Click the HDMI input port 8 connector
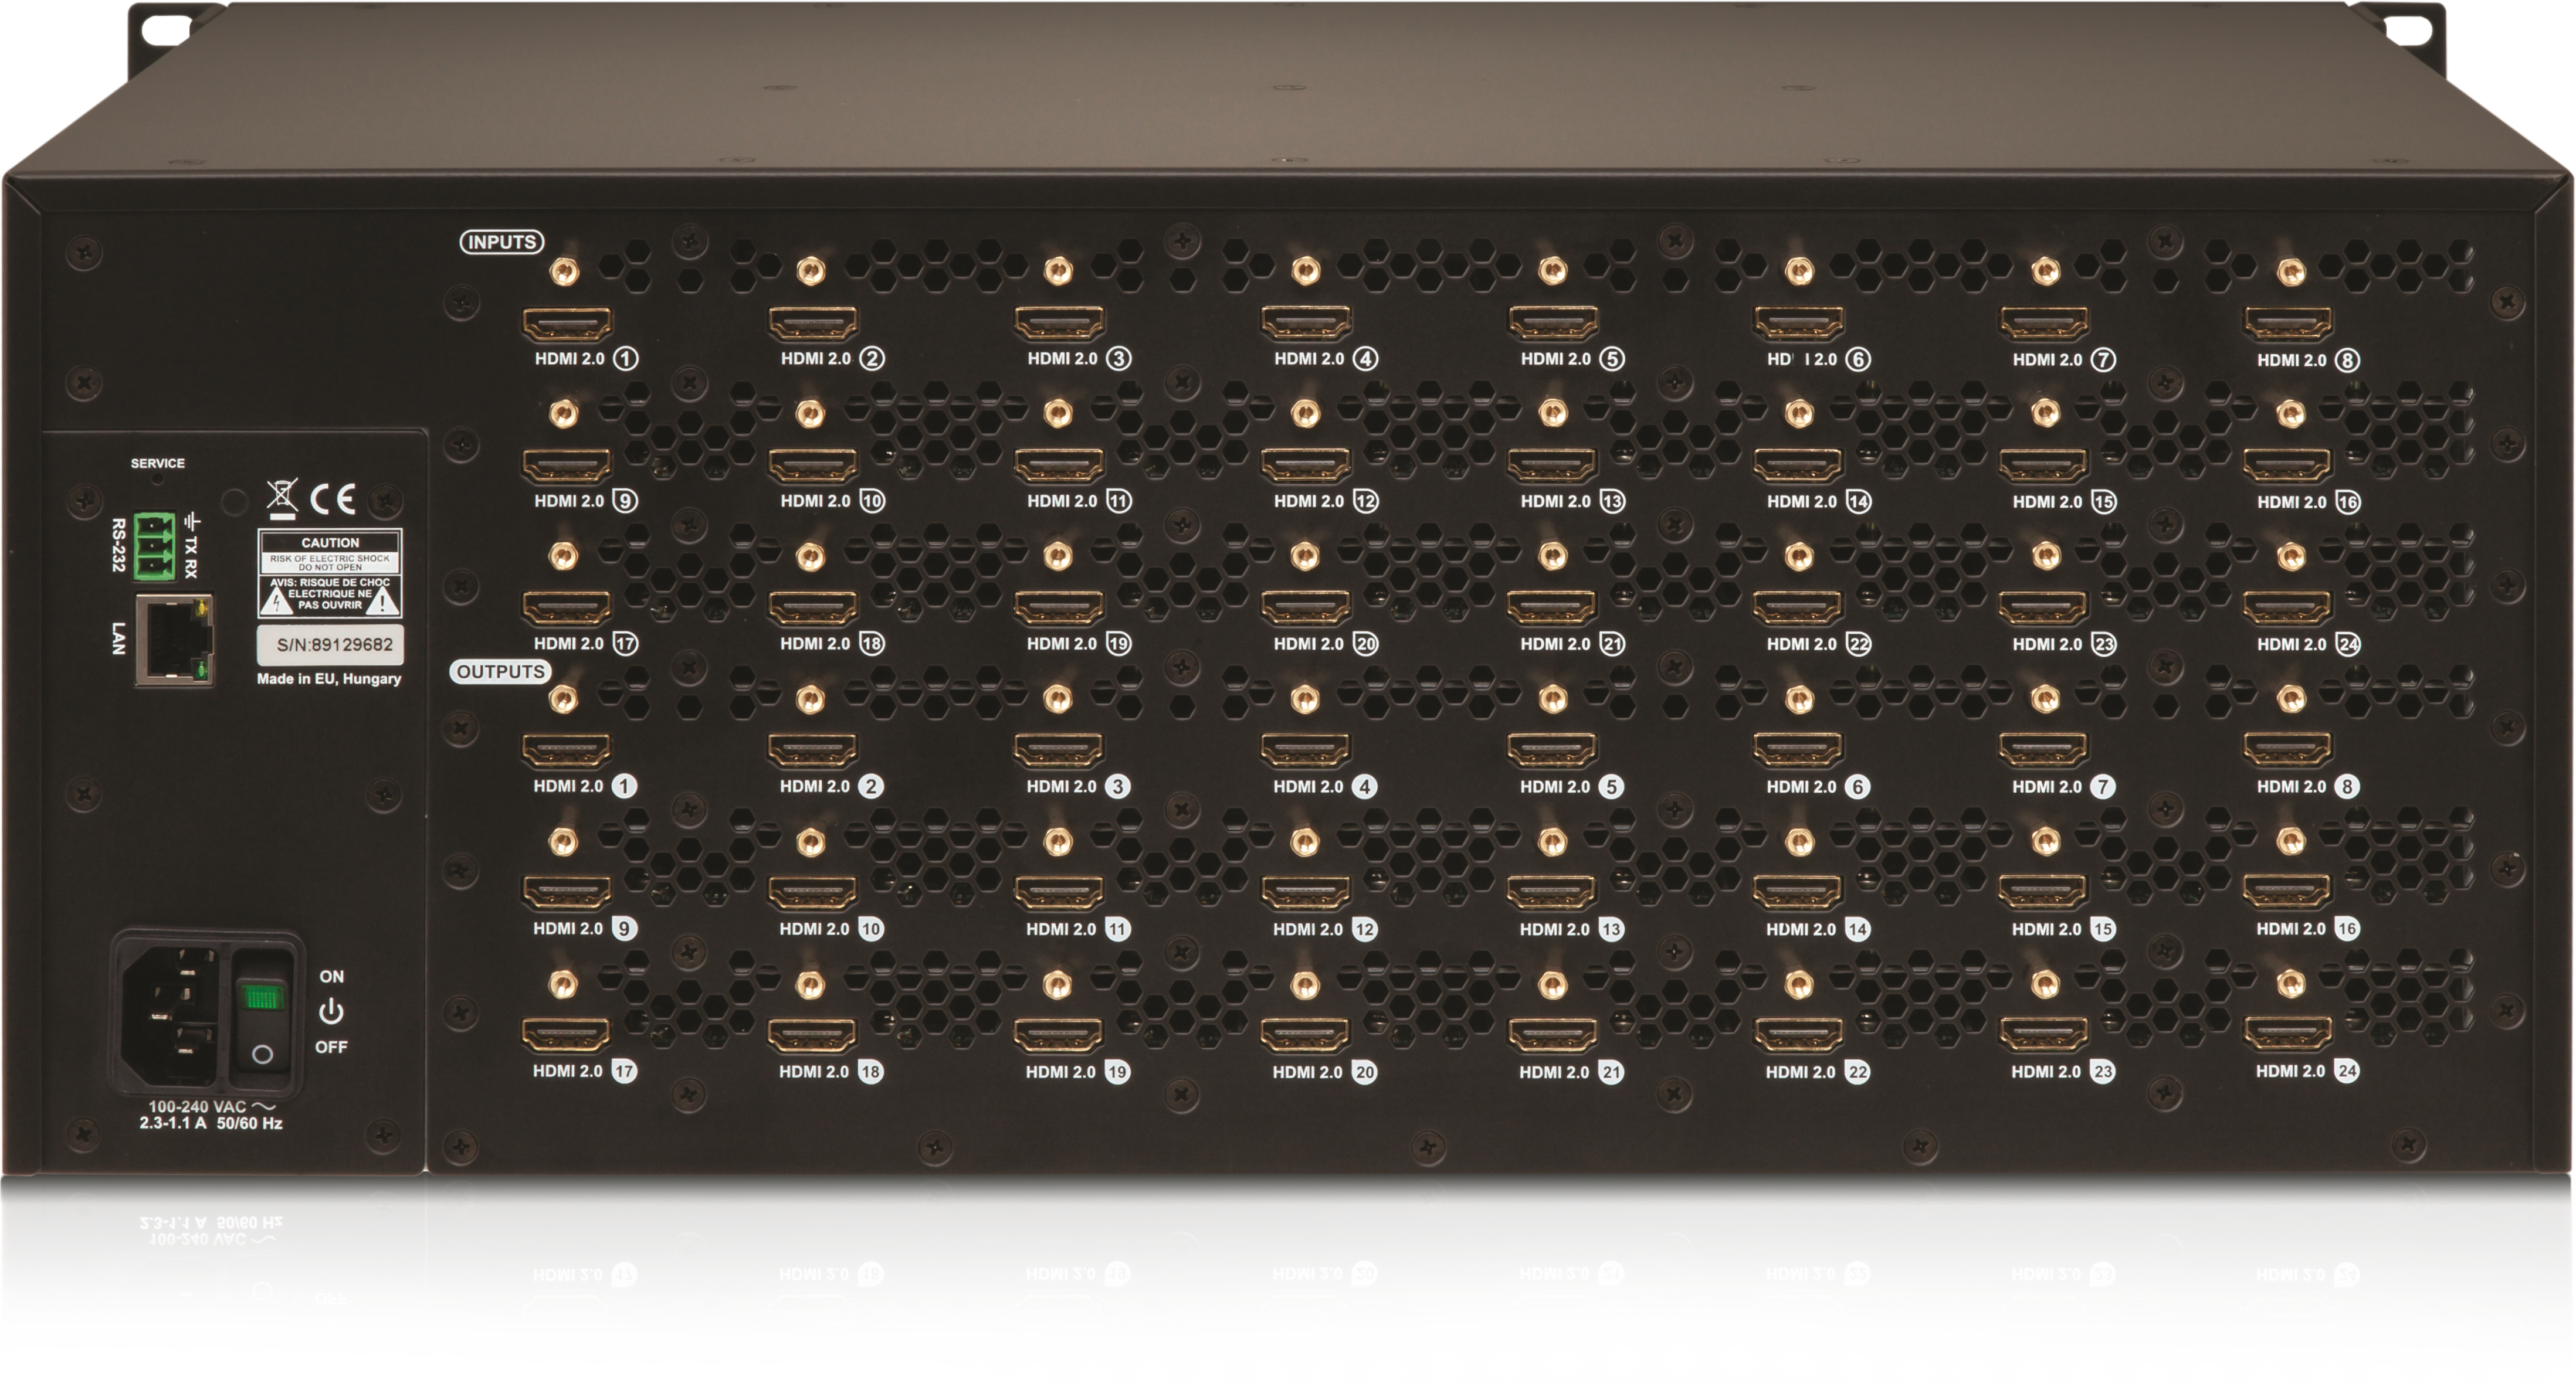Viewport: 2576px width, 1383px height. pyautogui.click(x=2289, y=324)
